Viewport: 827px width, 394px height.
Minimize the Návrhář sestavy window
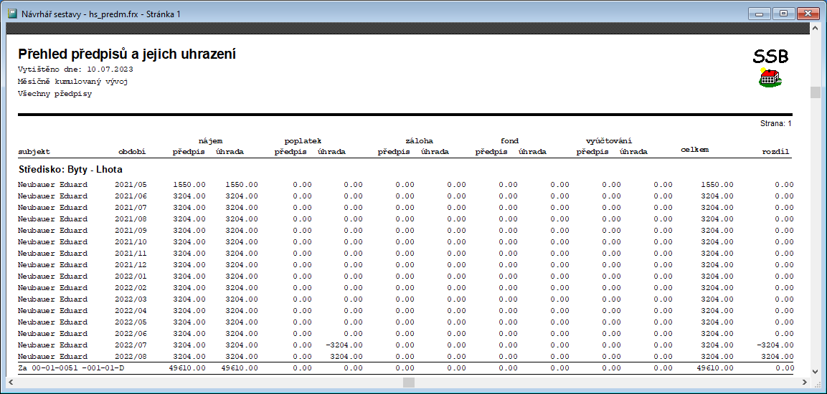[x=760, y=13]
